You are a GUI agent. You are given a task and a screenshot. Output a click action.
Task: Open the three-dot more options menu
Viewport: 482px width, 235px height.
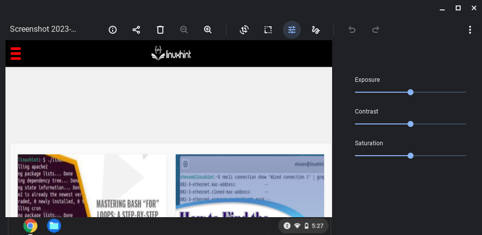click(x=470, y=30)
